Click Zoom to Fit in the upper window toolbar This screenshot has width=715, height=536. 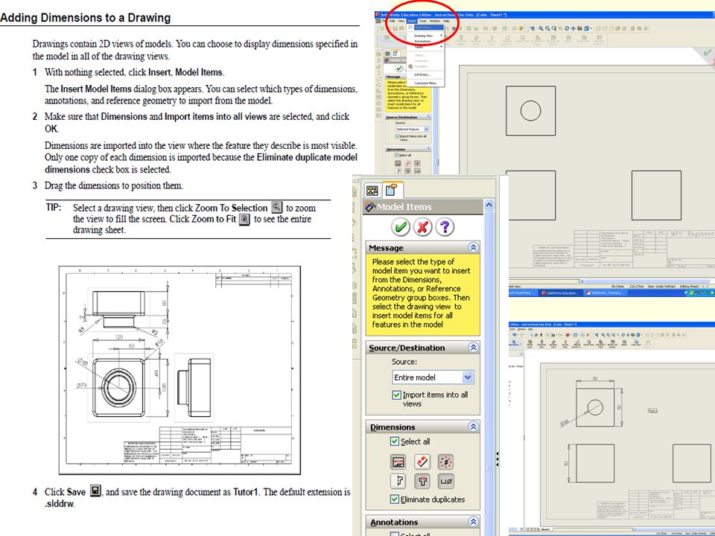(541, 28)
